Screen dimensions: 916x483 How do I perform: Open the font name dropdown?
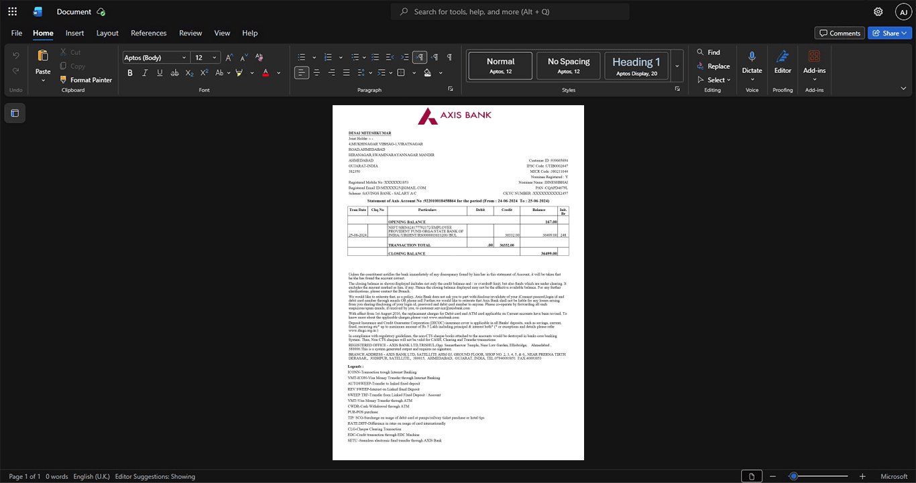(183, 58)
